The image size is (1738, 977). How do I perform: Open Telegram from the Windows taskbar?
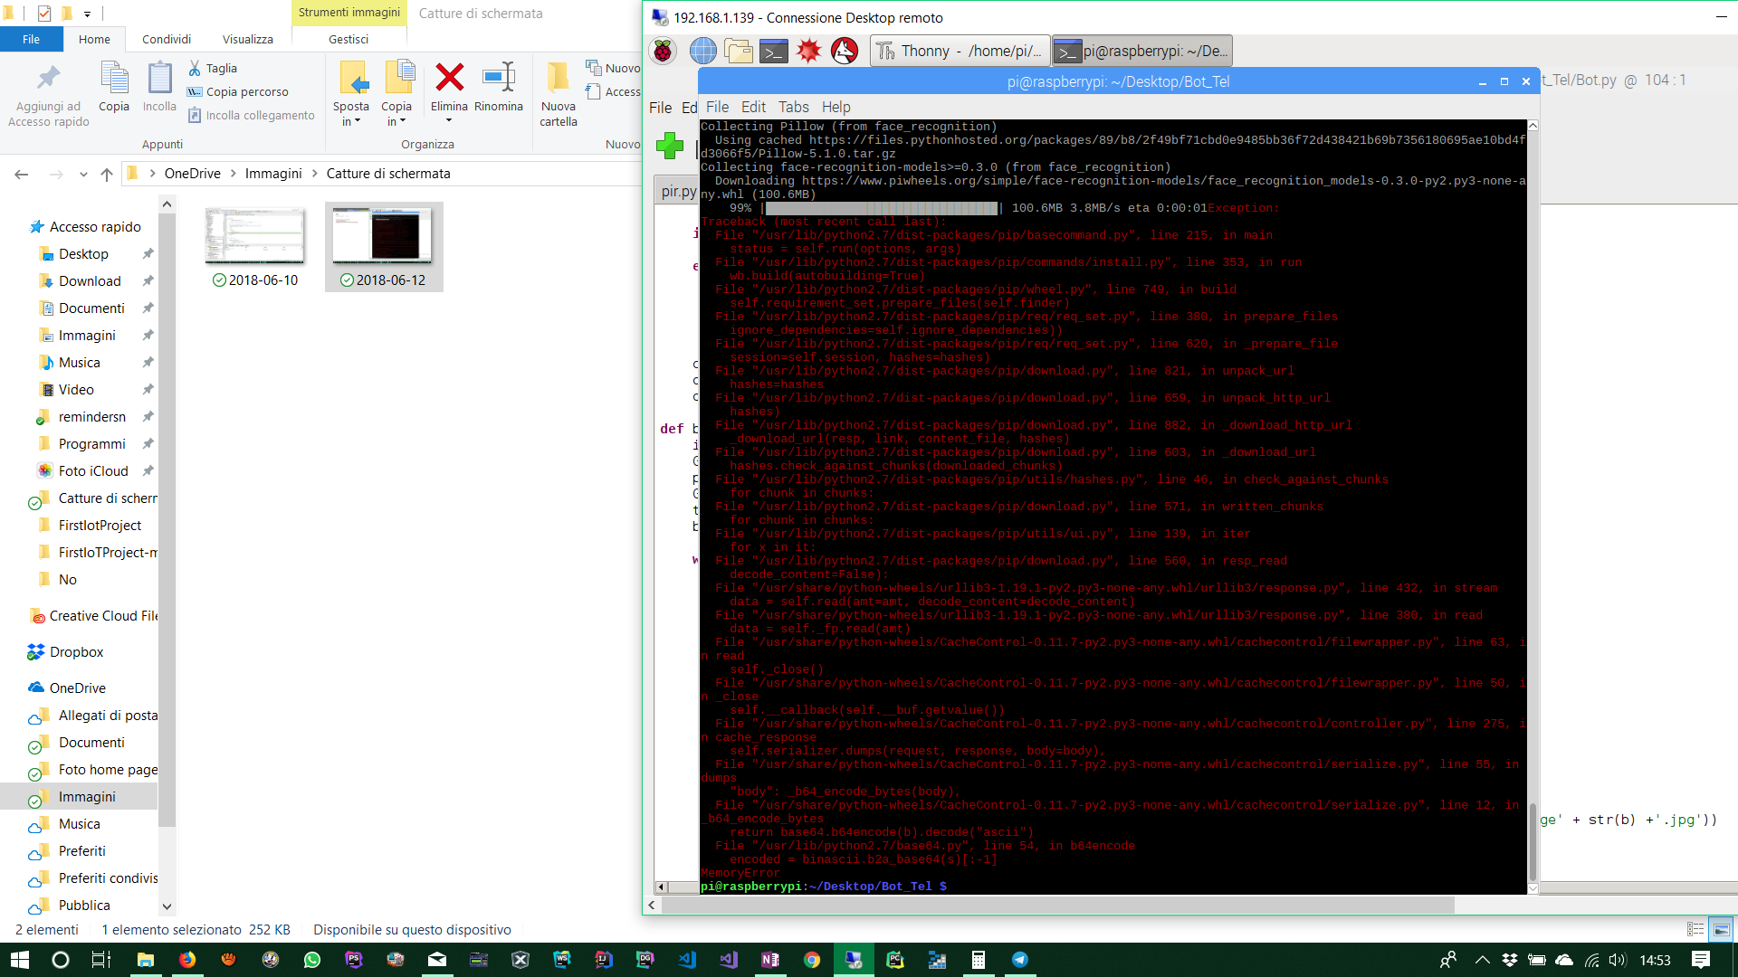(x=1020, y=960)
